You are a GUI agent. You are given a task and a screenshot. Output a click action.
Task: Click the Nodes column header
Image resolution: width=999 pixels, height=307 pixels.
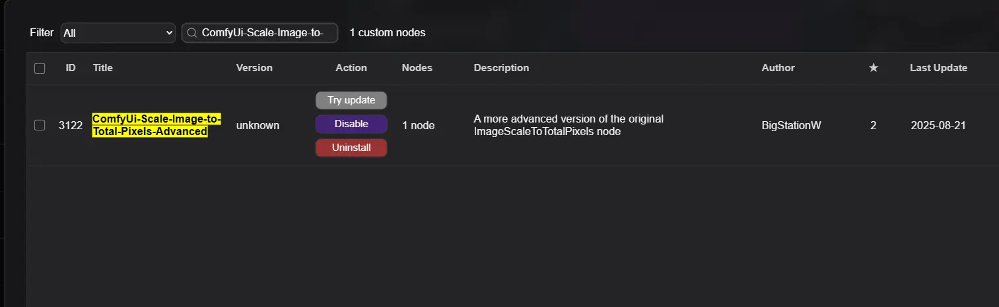point(417,68)
